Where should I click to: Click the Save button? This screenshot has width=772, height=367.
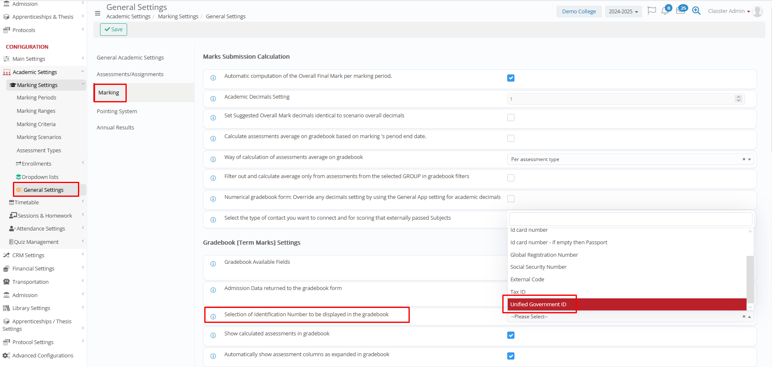[113, 30]
